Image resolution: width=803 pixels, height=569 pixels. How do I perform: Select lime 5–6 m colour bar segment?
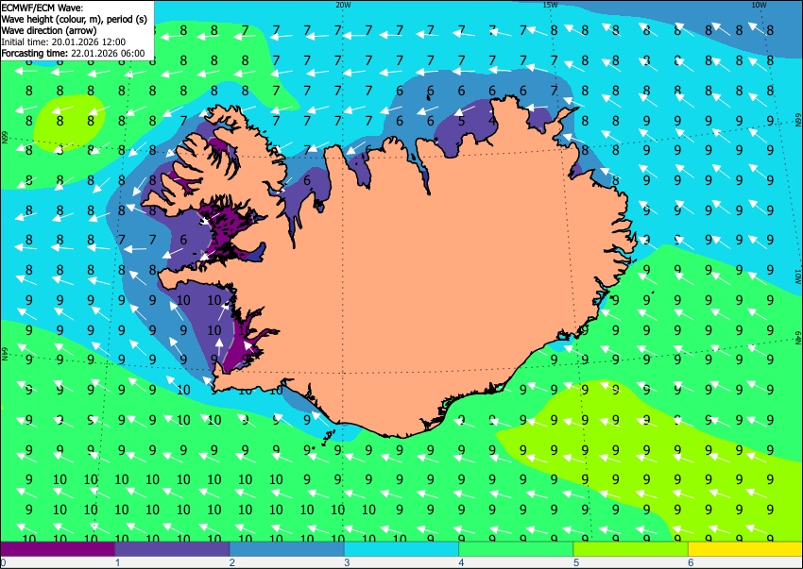tap(631, 549)
